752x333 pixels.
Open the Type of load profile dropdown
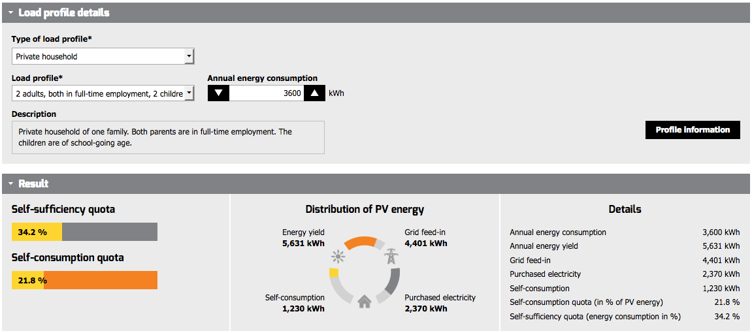coord(103,57)
